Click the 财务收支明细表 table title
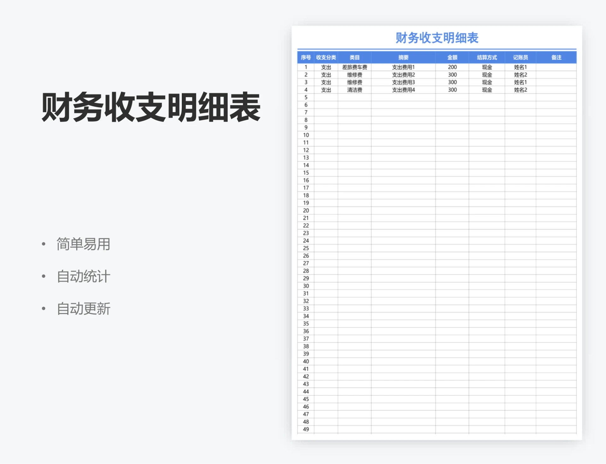The image size is (606, 464). pyautogui.click(x=437, y=38)
